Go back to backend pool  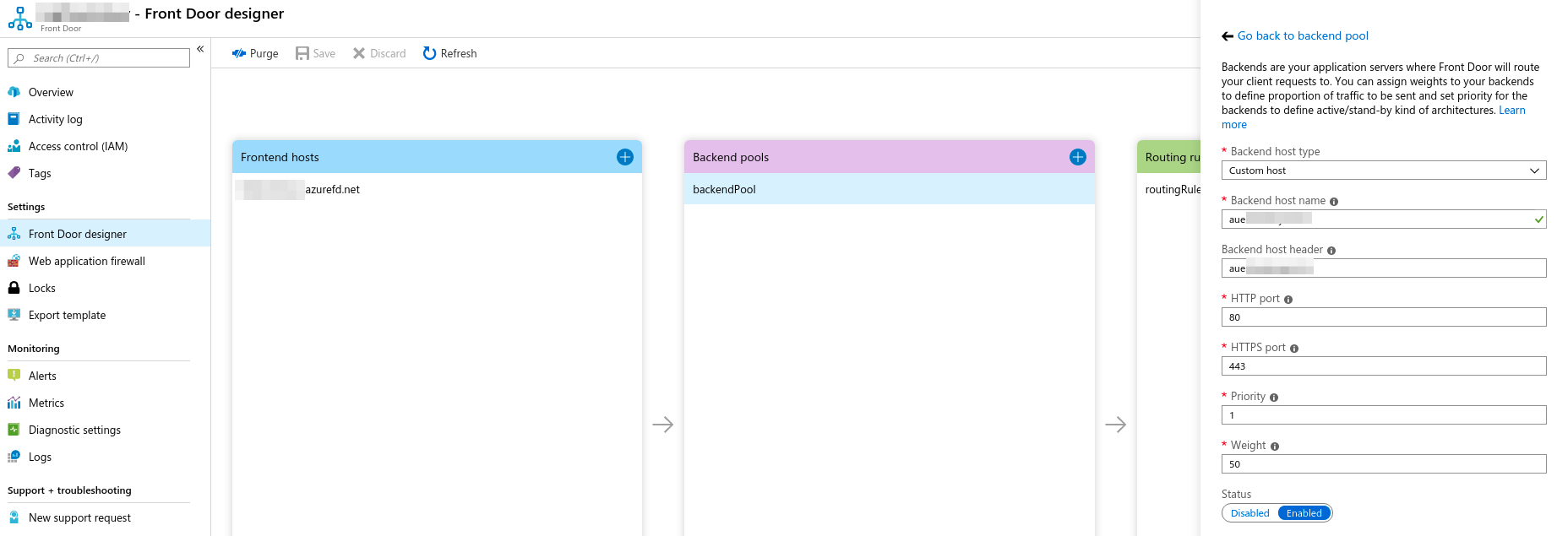[x=1303, y=35]
